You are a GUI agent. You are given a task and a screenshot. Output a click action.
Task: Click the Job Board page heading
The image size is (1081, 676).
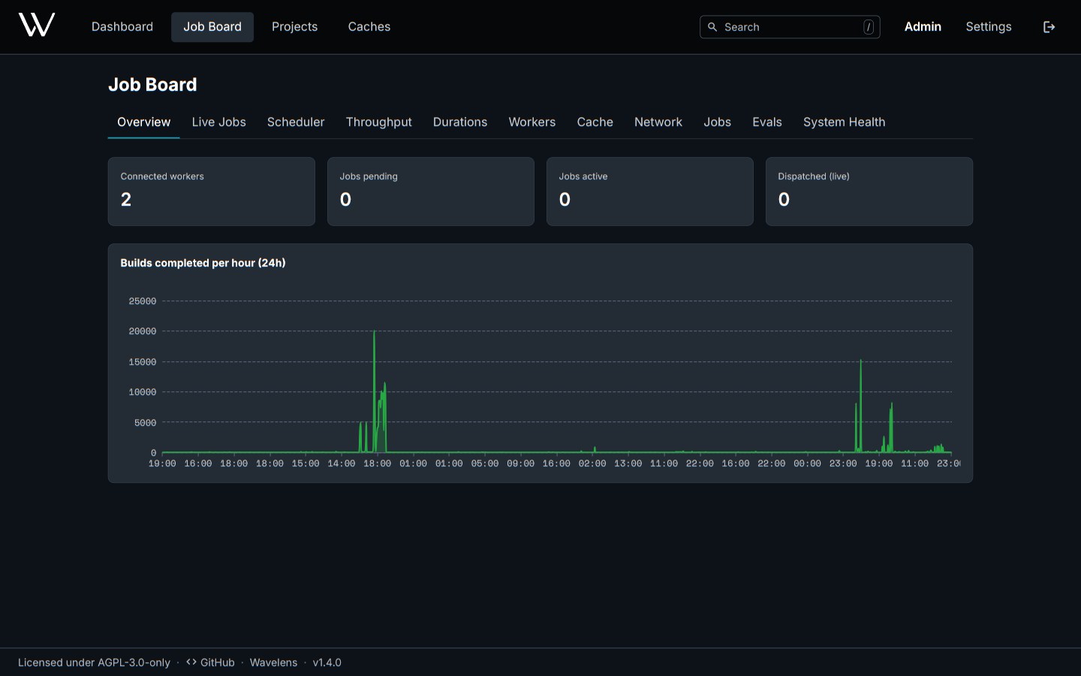(152, 85)
